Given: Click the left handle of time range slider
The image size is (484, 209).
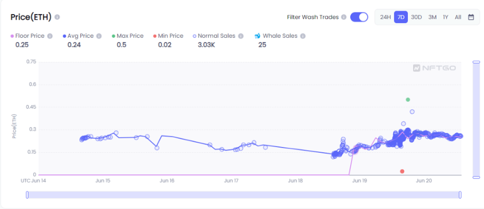Looking at the screenshot, I should (27, 195).
